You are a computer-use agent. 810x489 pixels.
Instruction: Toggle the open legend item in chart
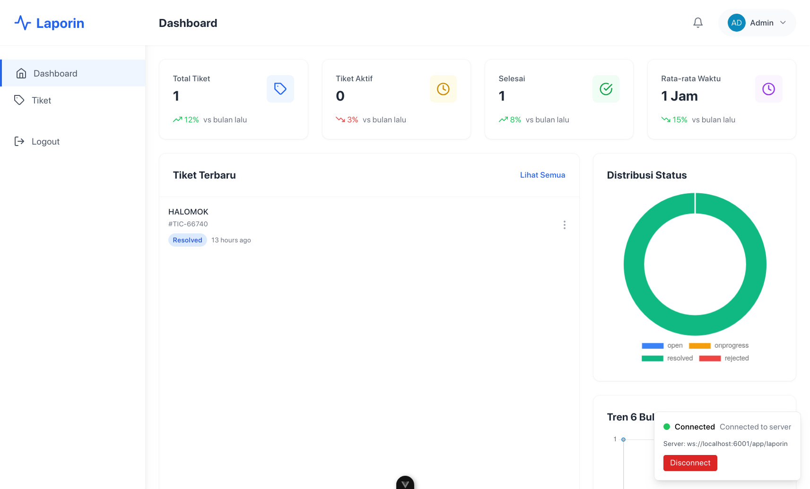(662, 345)
